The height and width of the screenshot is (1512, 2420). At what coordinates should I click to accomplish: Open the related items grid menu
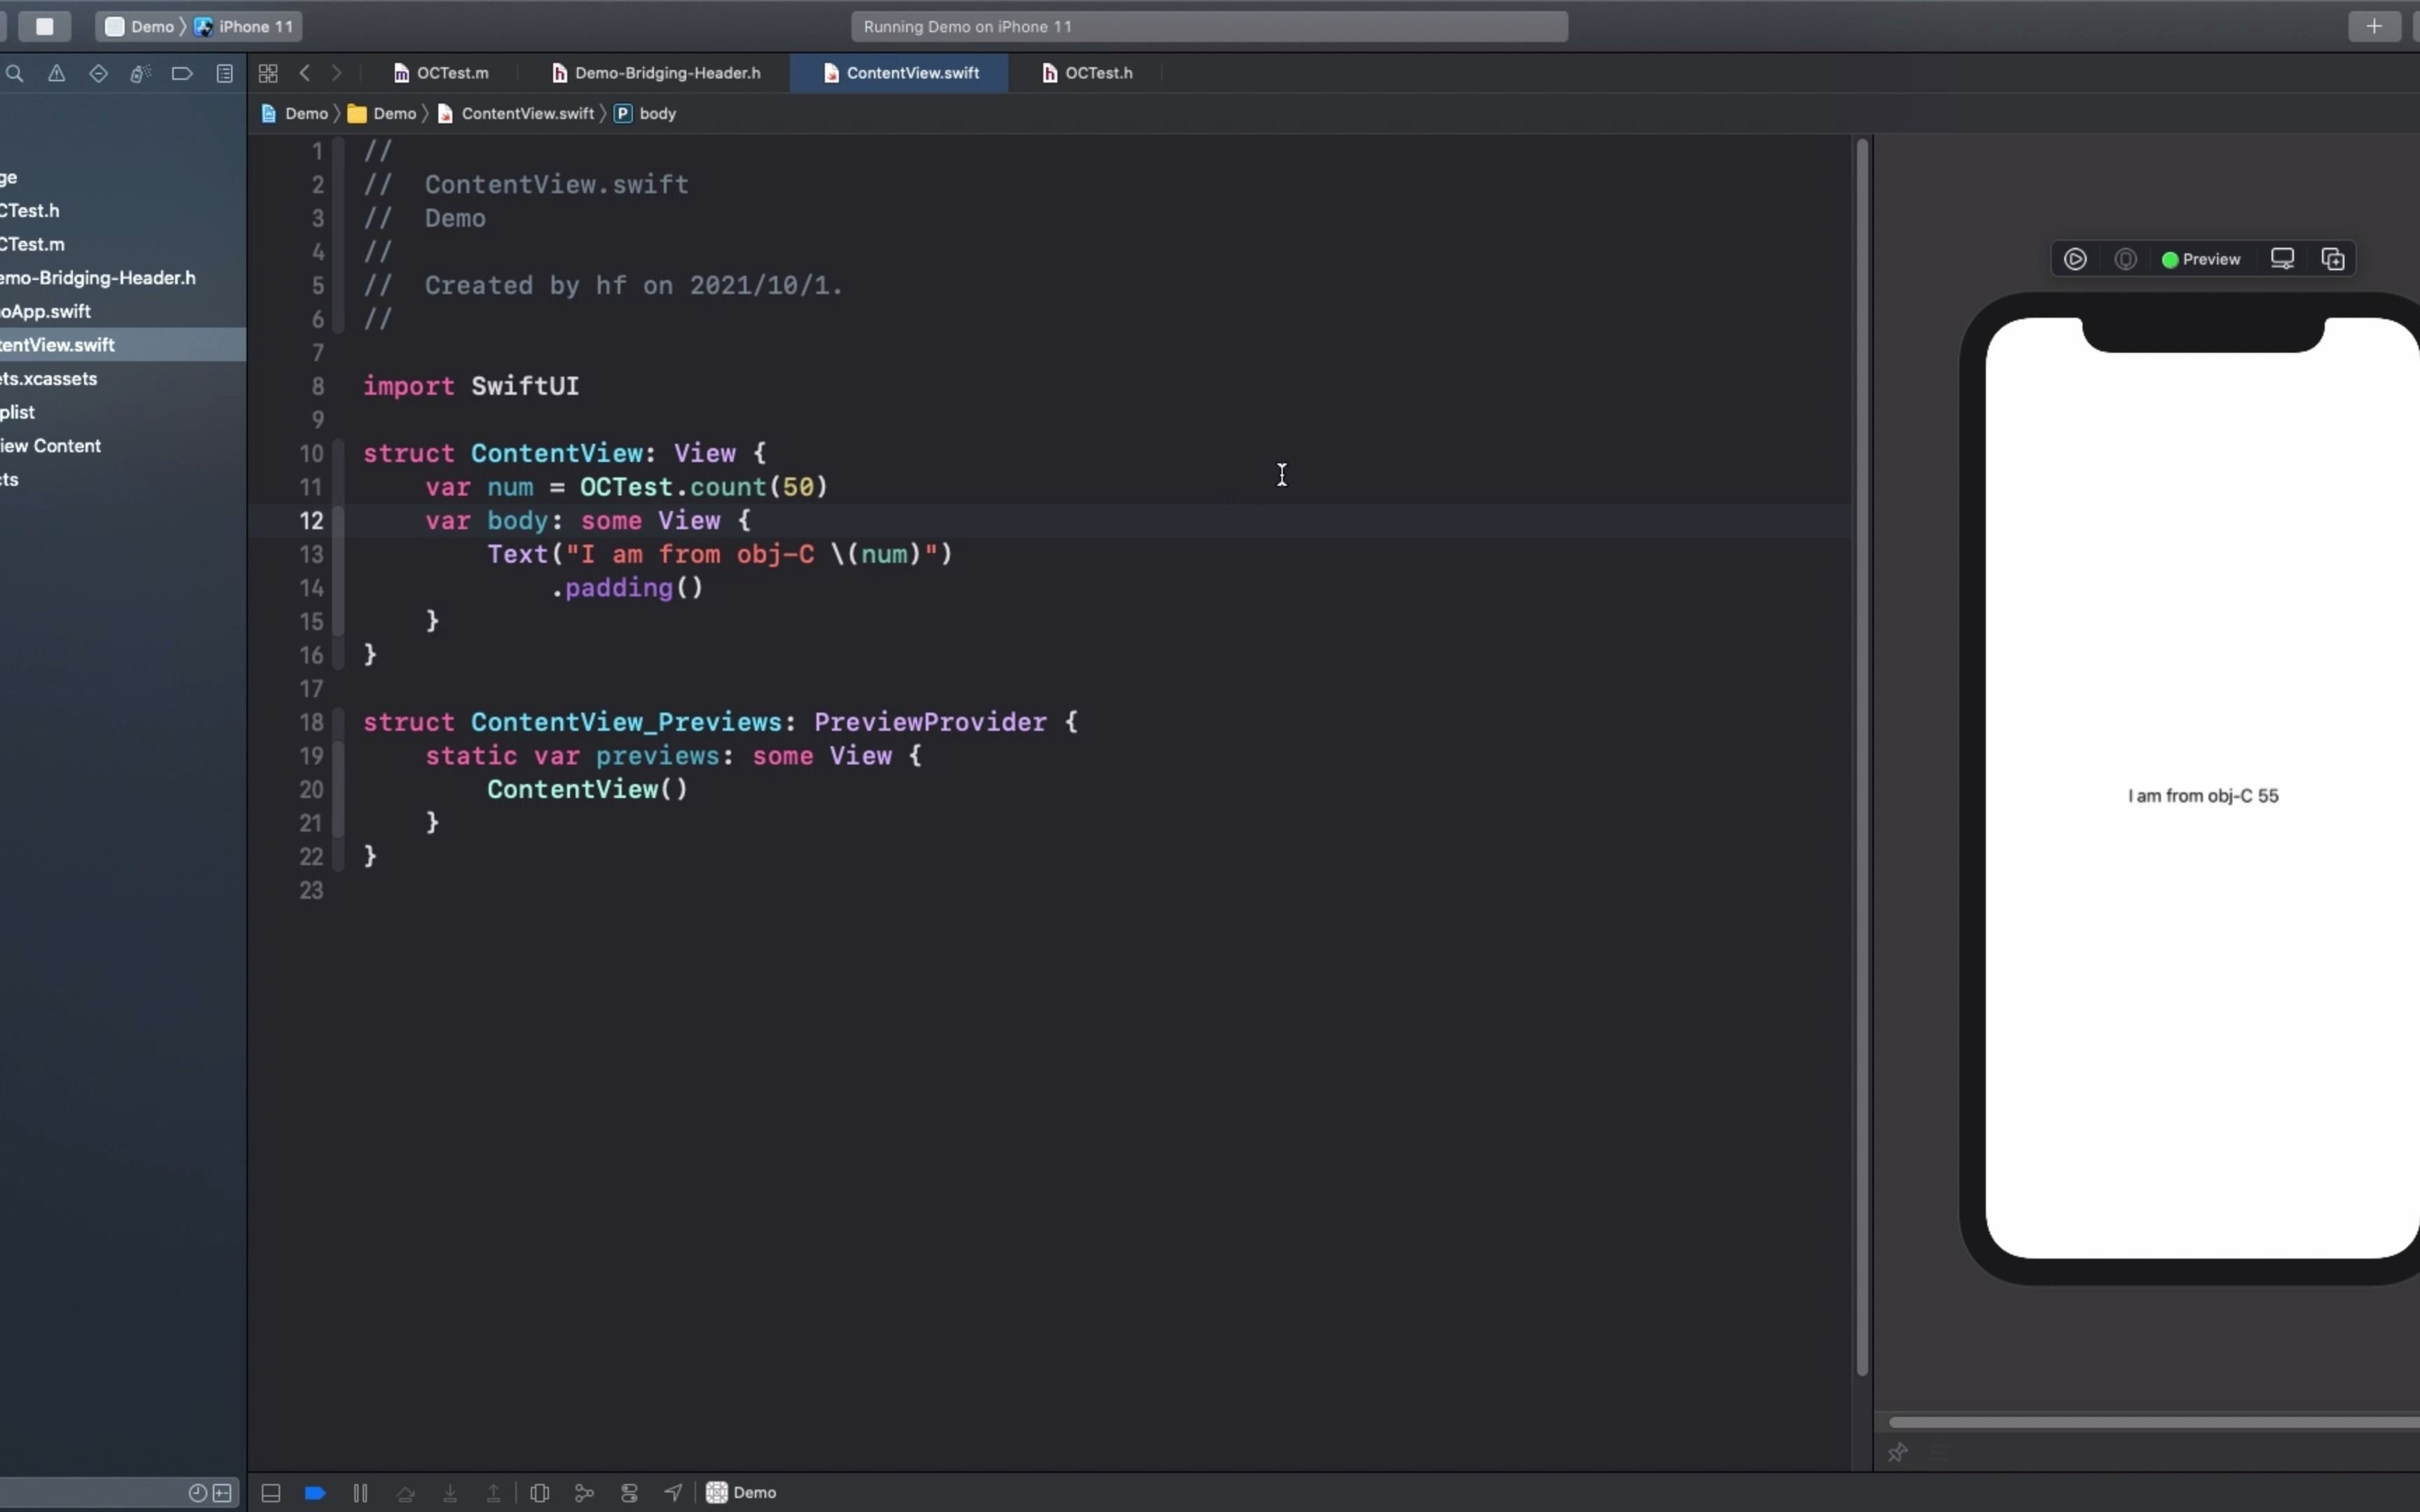click(268, 73)
